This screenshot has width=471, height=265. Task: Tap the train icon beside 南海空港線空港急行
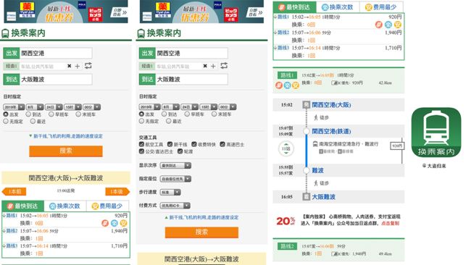(315, 144)
